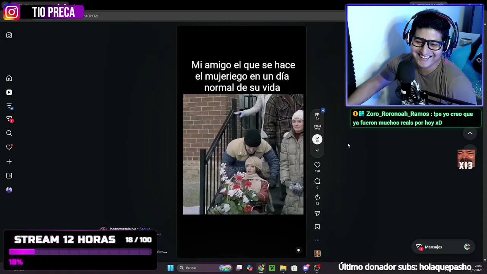Expand the speed panel chevron down

(x=317, y=150)
